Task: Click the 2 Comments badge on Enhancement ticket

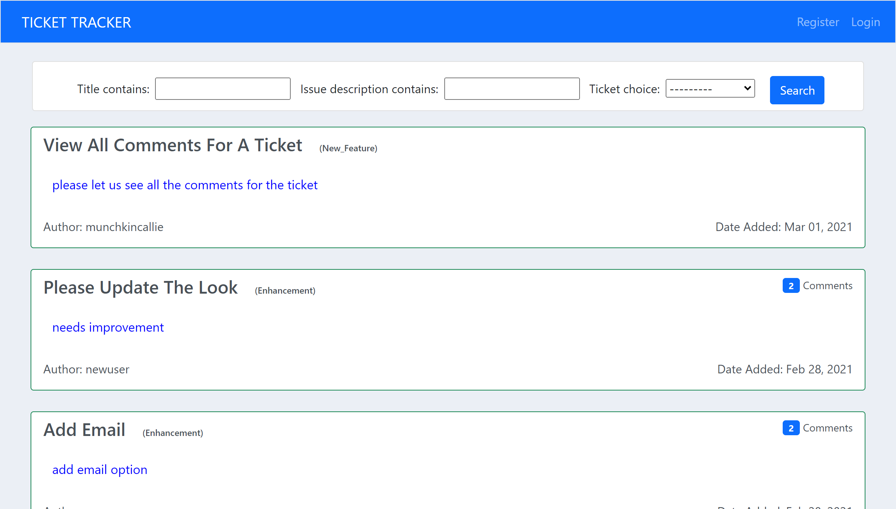Action: 789,285
